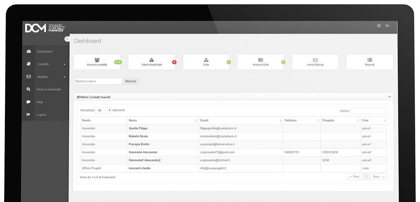Click the Progetto column header
The width and height of the screenshot is (420, 202).
click(x=341, y=120)
